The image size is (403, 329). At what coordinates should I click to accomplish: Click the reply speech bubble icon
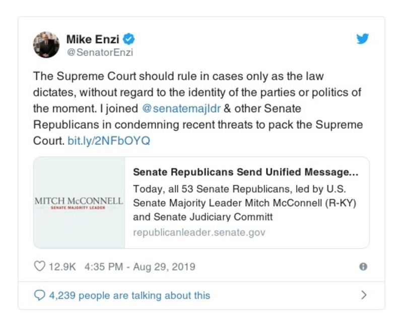point(39,295)
